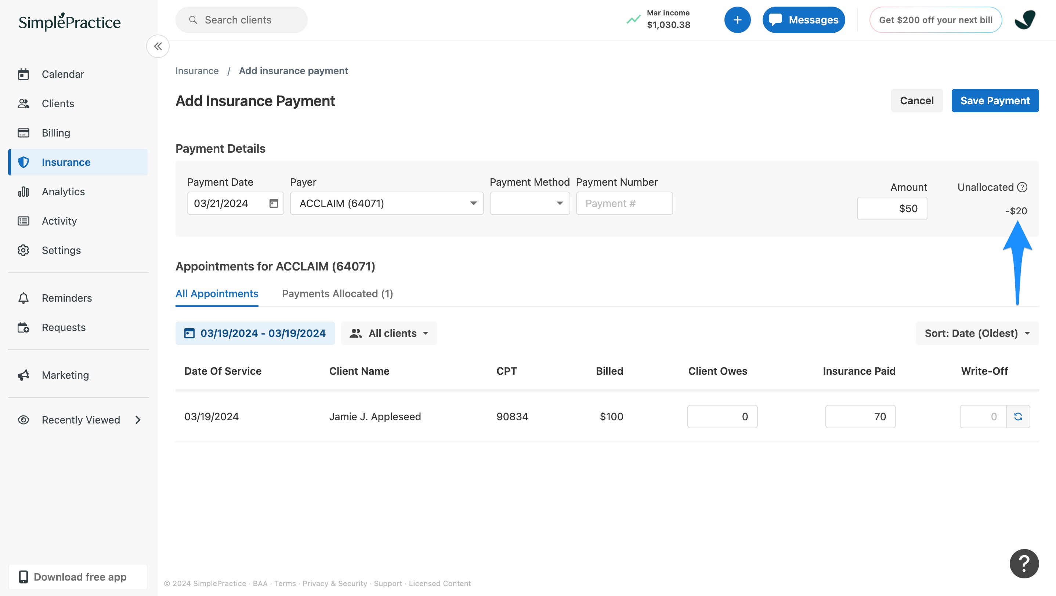Open the Support footer link
Viewport: 1056px width, 596px height.
tap(388, 583)
